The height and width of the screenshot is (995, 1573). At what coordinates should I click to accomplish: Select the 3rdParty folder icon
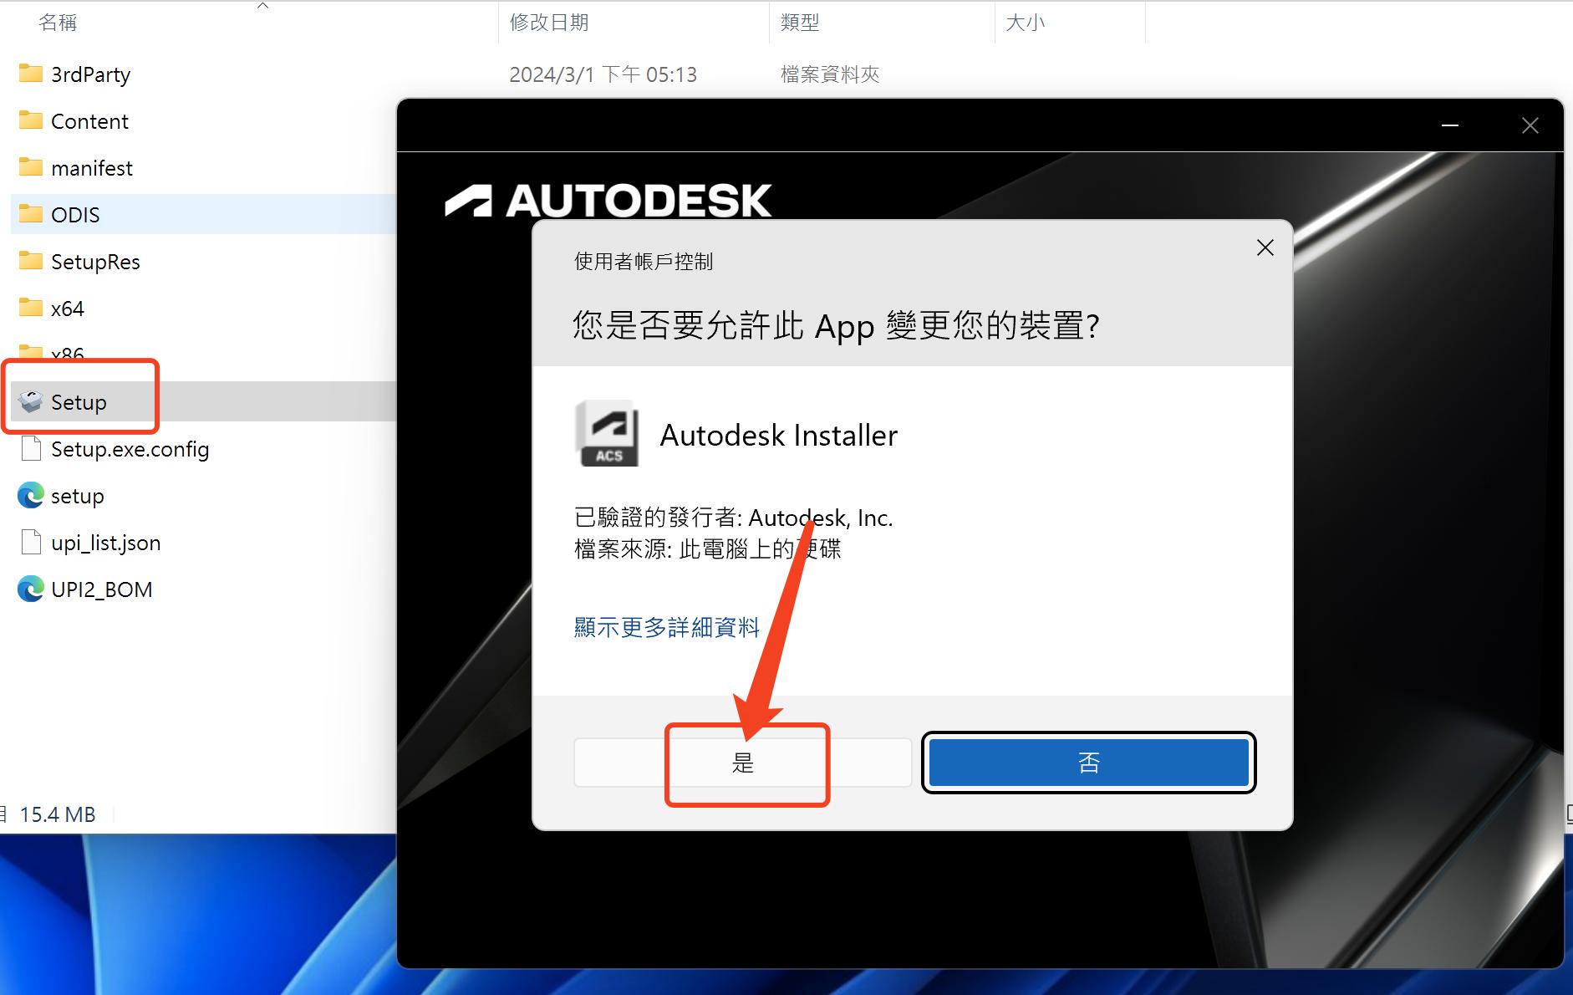[31, 74]
